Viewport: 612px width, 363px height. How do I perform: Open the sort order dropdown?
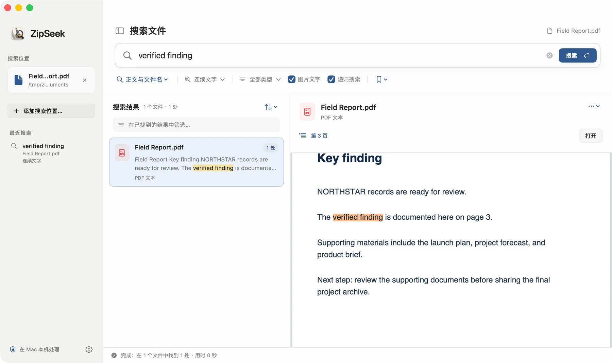pos(271,107)
